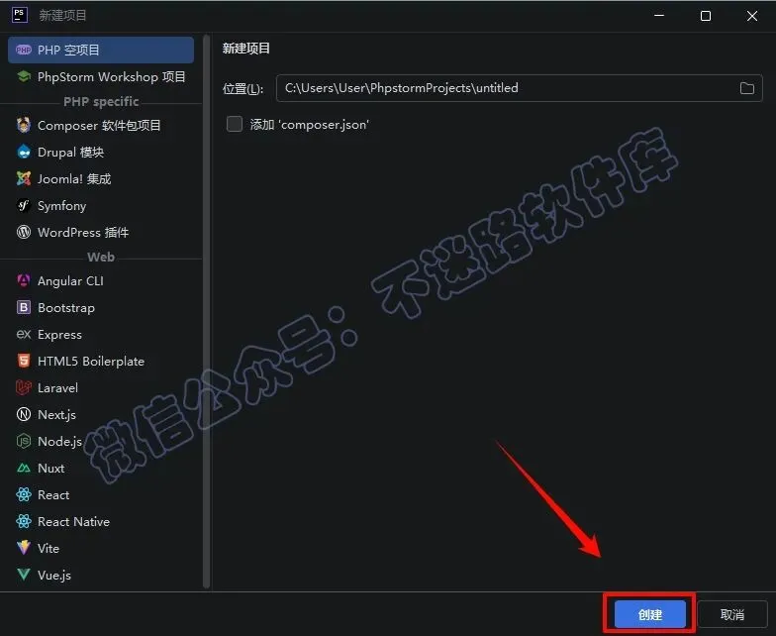
Task: Click the Joomla! integration icon
Action: point(24,178)
